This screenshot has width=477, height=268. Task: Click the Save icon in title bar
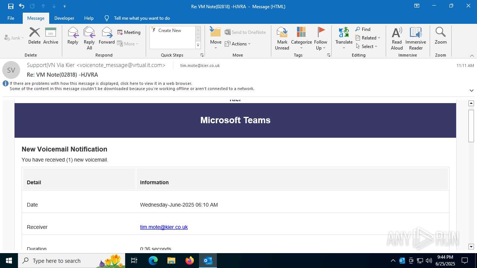point(11,6)
